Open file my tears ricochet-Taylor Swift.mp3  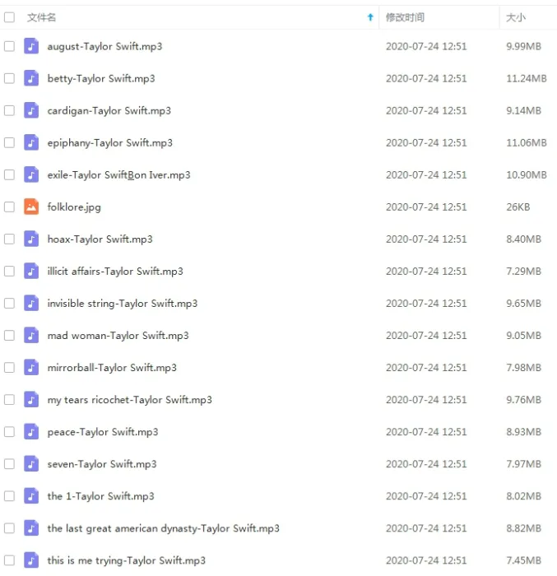[x=130, y=400]
